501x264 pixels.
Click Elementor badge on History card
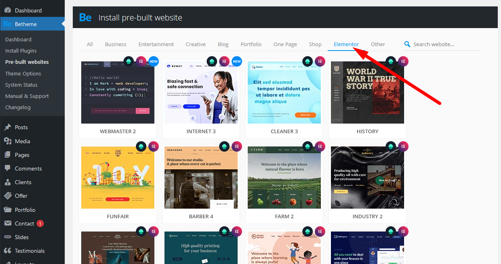click(x=403, y=61)
